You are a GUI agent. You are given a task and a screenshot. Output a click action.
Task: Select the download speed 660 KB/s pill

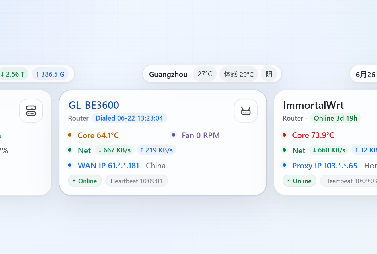point(329,150)
